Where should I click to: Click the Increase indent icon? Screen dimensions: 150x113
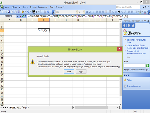(132, 12)
